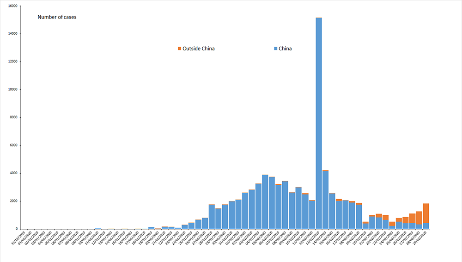Click the blue China legend swatch
This screenshot has width=462, height=262.
276,49
